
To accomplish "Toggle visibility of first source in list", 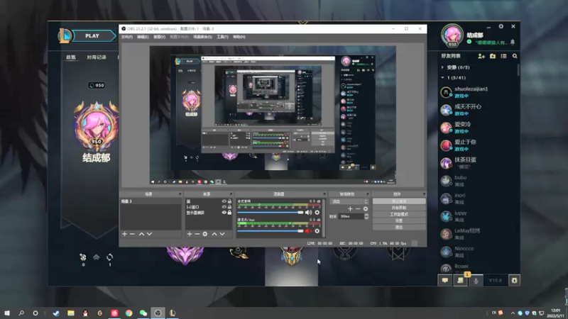I will [x=224, y=201].
